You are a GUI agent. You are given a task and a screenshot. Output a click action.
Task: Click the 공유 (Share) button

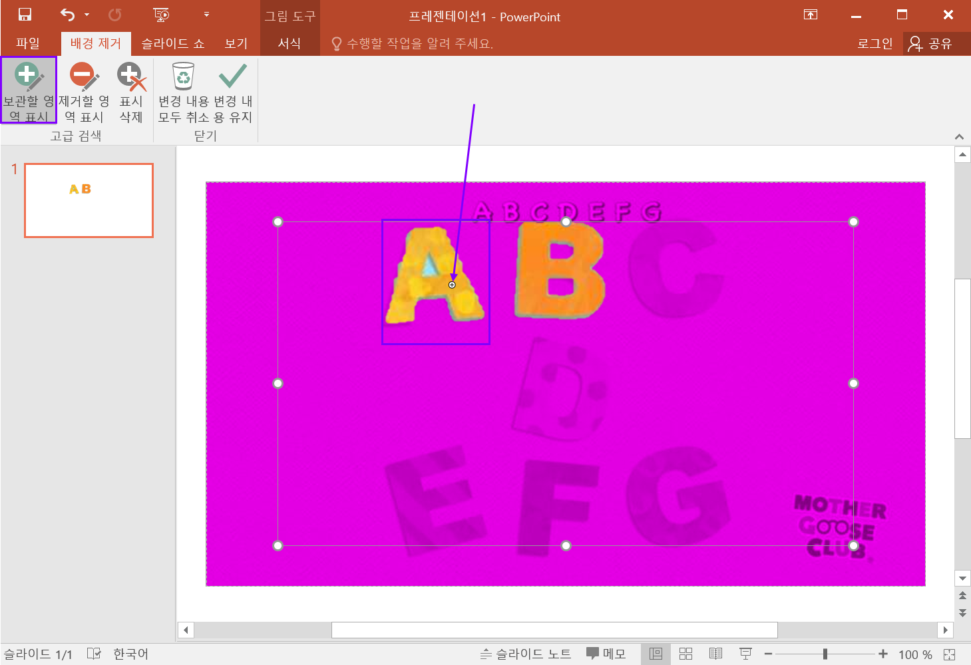[931, 43]
